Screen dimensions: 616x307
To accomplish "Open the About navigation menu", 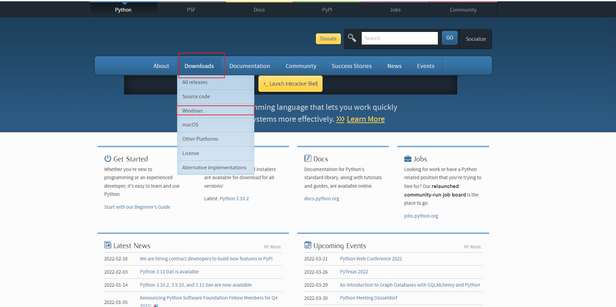I will (161, 66).
